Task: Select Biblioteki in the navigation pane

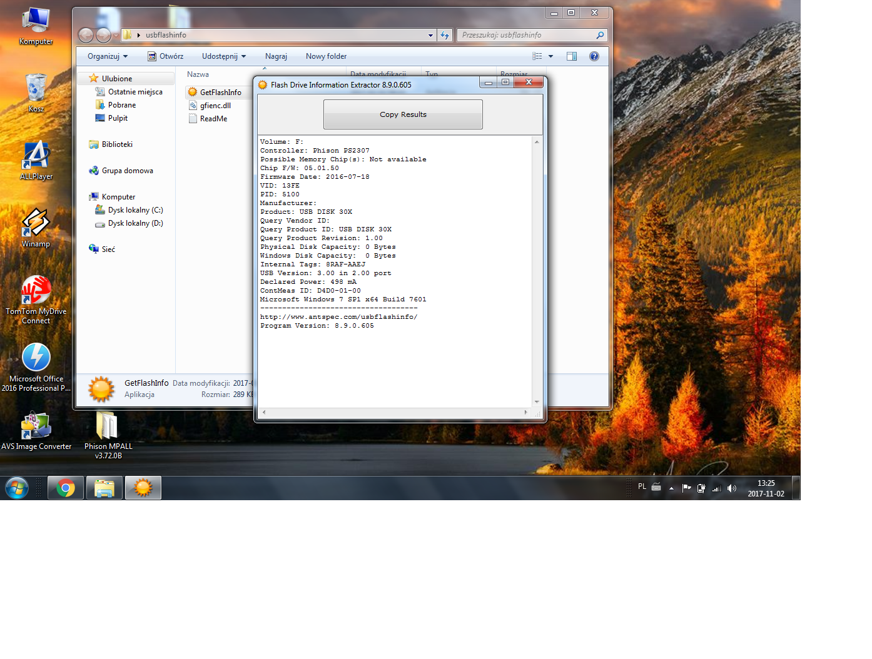Action: click(x=111, y=144)
